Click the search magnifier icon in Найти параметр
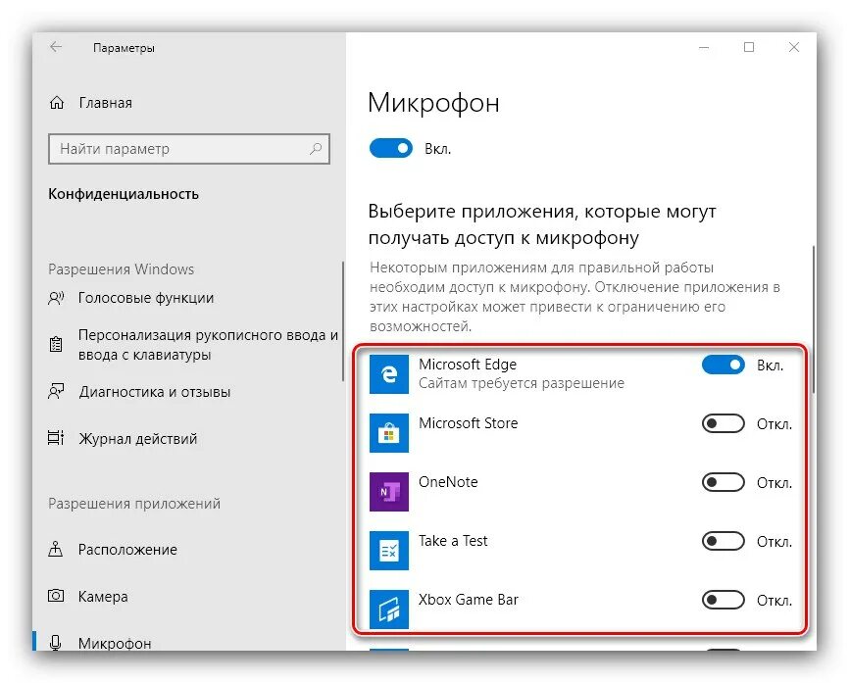 316,148
